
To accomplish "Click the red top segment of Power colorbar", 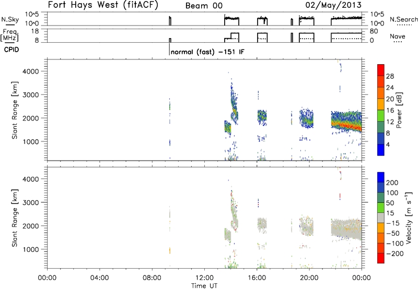I will pos(381,70).
